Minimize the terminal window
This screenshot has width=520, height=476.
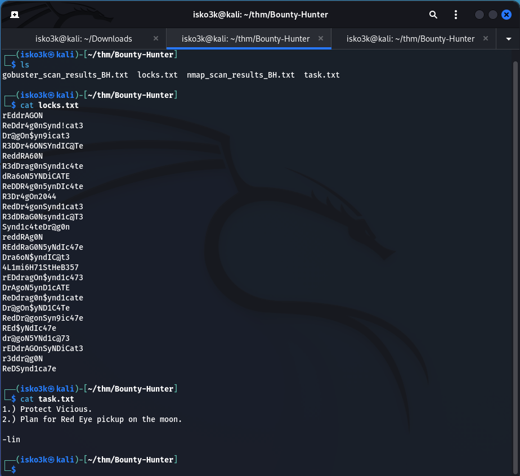(479, 15)
